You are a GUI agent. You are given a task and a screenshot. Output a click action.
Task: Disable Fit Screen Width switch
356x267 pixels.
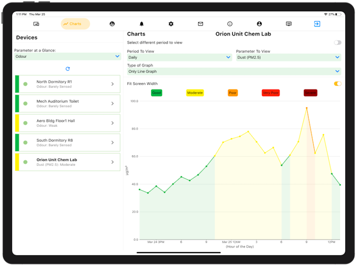337,84
